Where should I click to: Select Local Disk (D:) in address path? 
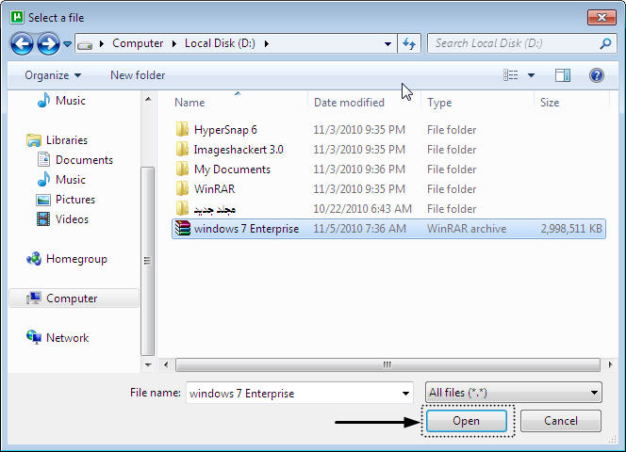(x=220, y=43)
